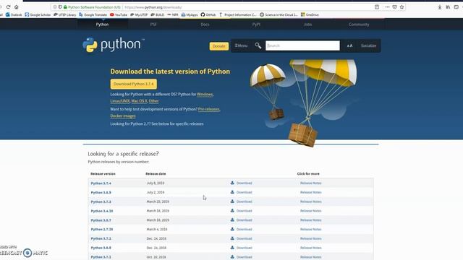Open the browser library icon
The width and height of the screenshot is (463, 260).
pos(448,7)
